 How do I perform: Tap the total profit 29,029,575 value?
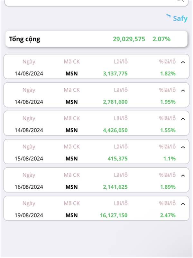tap(129, 39)
